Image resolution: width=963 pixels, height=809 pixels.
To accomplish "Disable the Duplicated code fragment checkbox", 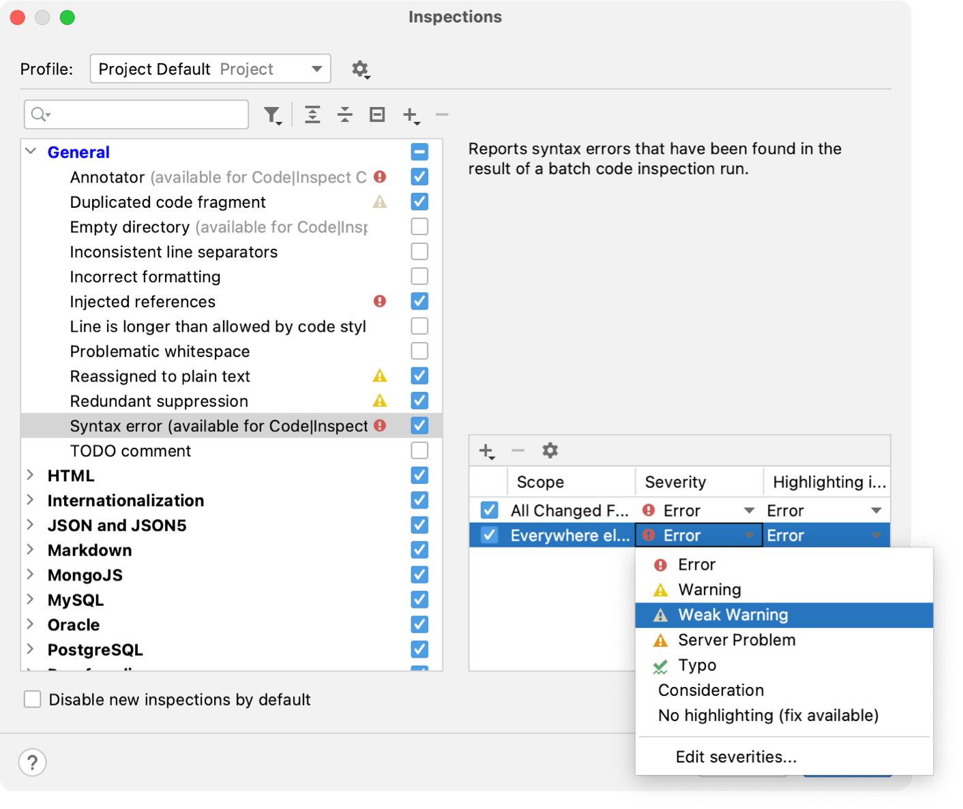I will tap(419, 202).
